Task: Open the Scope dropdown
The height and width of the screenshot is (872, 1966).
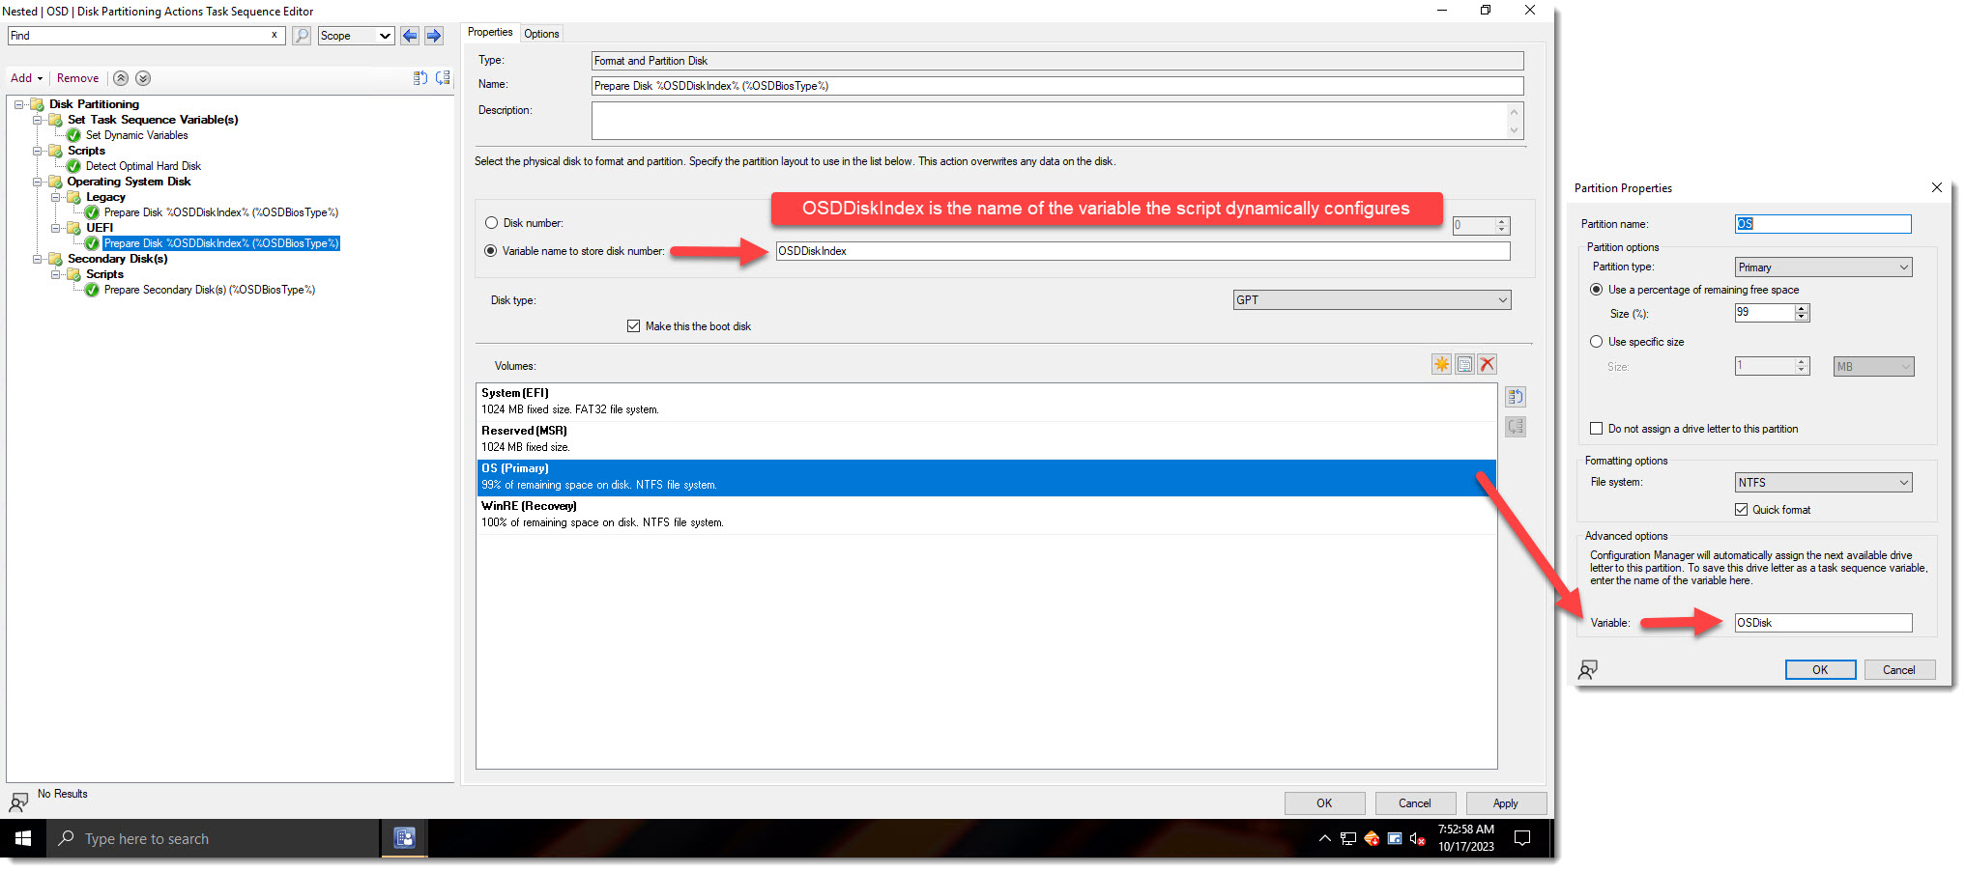Action: (x=356, y=36)
